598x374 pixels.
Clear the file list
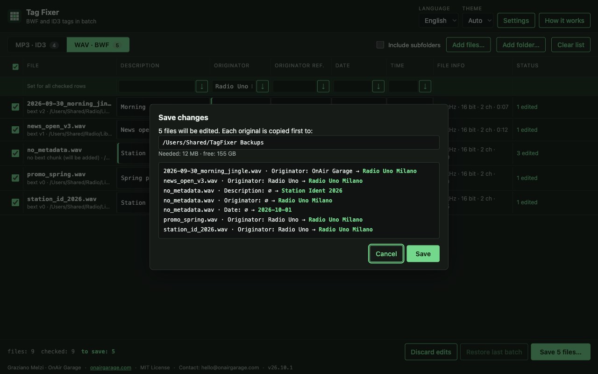(571, 45)
